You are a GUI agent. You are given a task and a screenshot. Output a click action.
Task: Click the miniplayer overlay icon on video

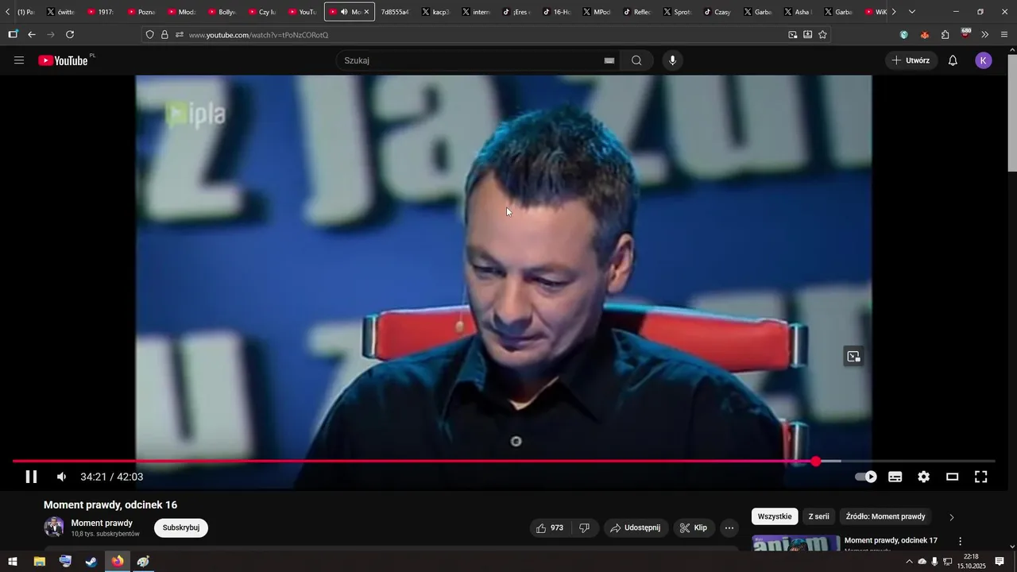pos(853,357)
